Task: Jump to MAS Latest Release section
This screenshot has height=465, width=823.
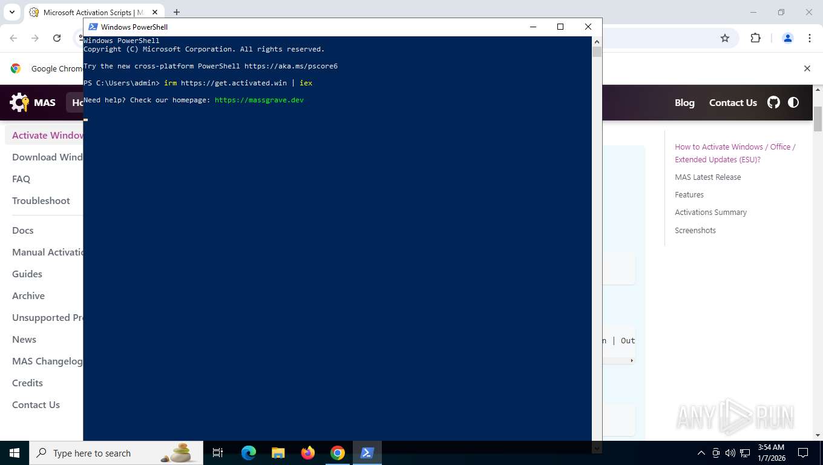Action: (708, 177)
